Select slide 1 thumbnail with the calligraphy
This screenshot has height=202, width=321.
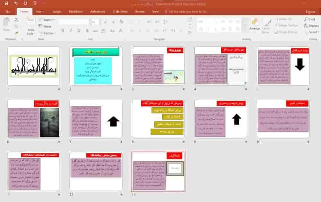click(x=34, y=66)
